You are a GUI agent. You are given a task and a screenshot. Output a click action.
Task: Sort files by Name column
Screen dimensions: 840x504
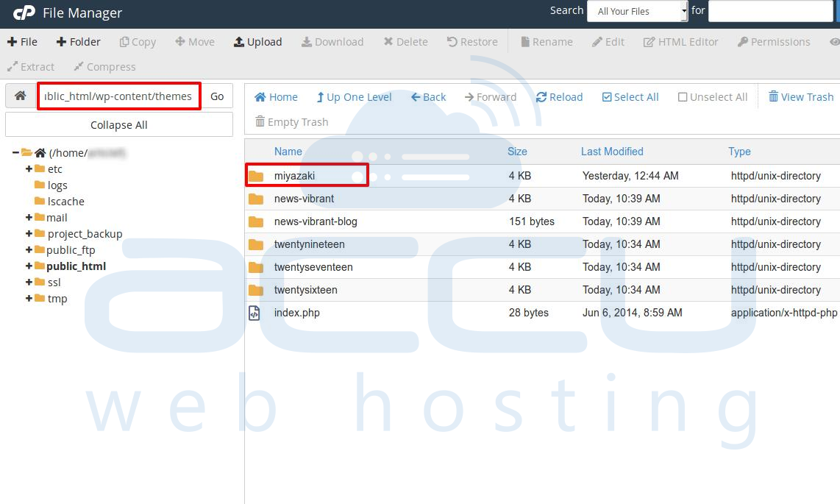coord(288,152)
